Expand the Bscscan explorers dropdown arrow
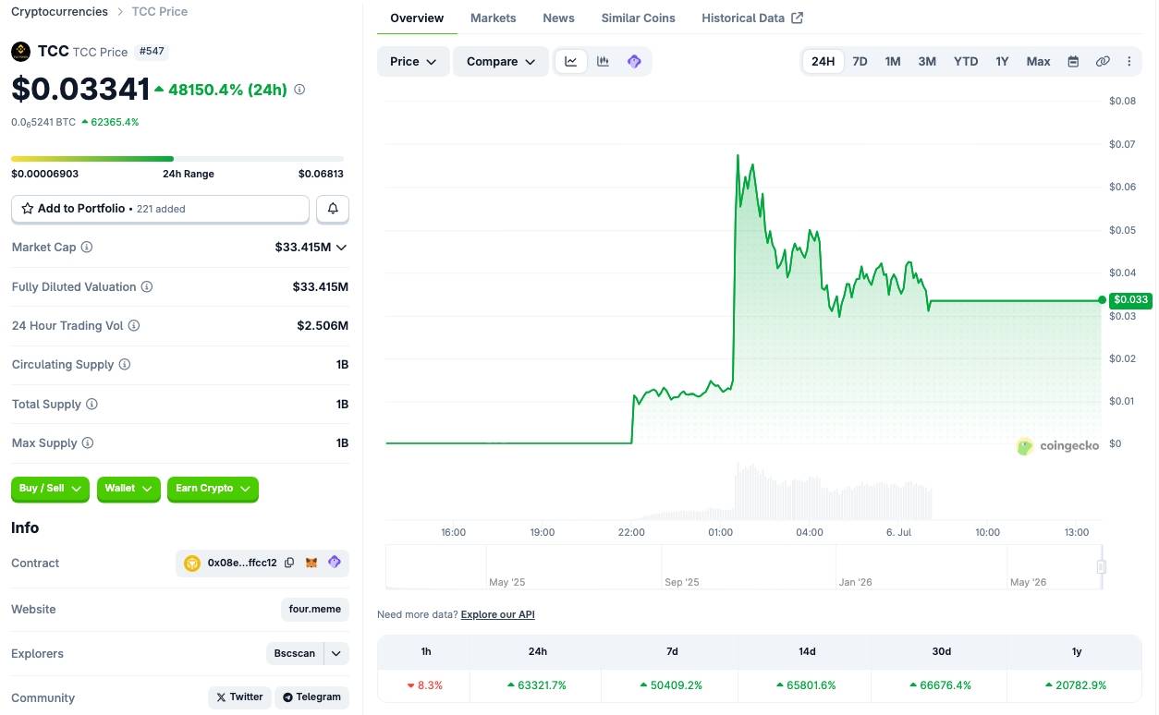The width and height of the screenshot is (1159, 715). 336,653
